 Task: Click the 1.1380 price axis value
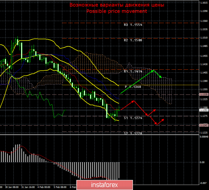(x=204, y=81)
